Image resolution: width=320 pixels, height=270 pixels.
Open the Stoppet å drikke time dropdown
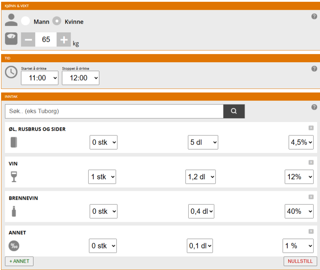click(81, 78)
